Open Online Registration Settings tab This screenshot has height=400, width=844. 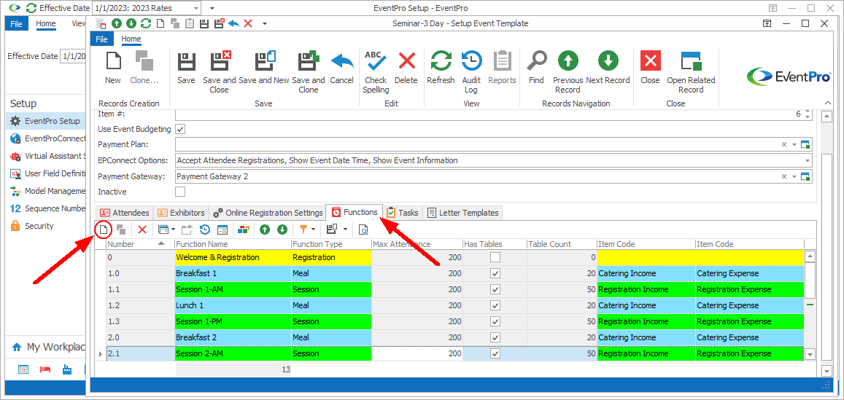[268, 213]
